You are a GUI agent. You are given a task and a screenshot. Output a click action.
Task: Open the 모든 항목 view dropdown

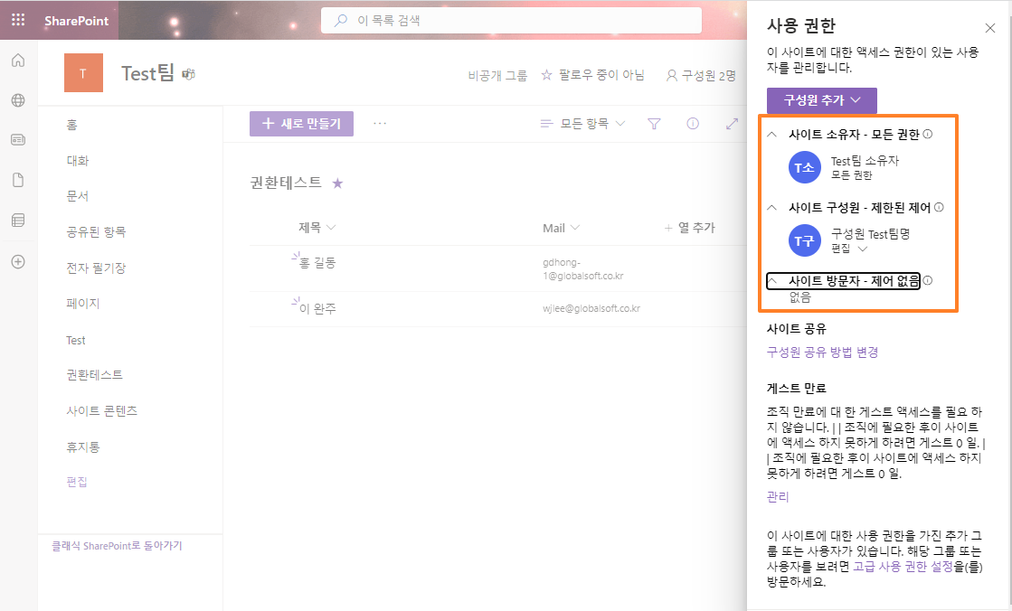(x=582, y=123)
